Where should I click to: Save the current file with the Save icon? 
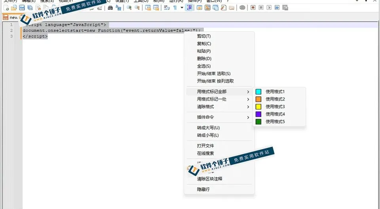point(22,8)
